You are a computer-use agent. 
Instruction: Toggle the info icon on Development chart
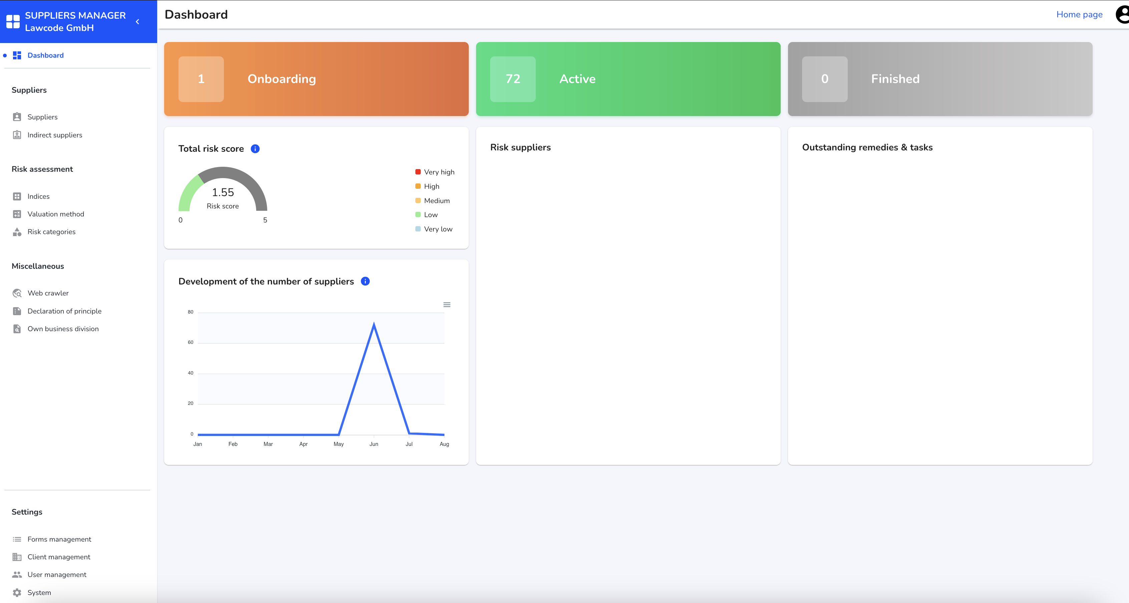(365, 281)
